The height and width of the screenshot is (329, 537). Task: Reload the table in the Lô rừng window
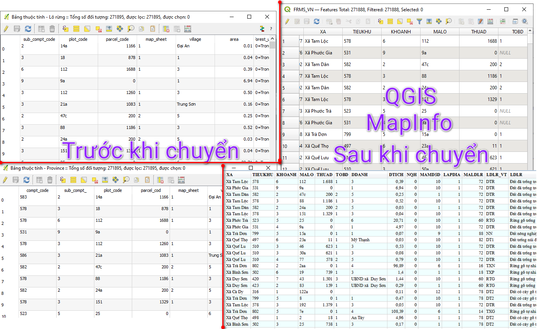28,28
